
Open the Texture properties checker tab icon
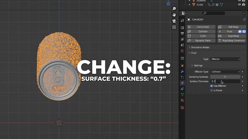point(183,108)
